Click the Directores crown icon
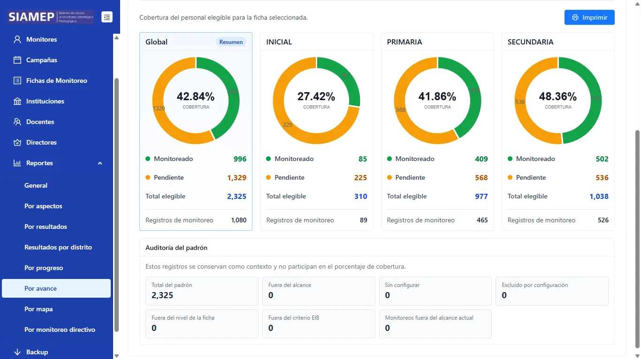Viewport: 641px width, 359px height. (x=17, y=142)
